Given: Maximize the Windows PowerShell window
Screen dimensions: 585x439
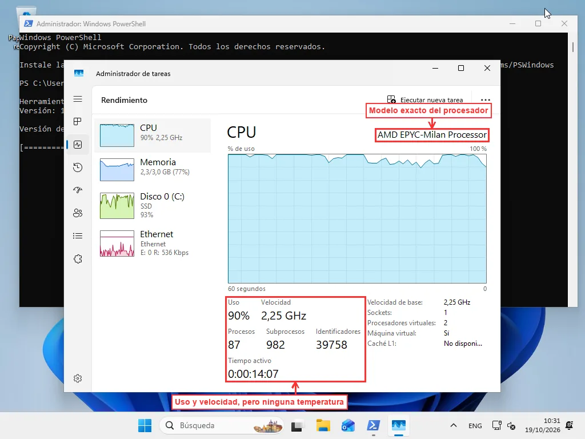Looking at the screenshot, I should click(x=538, y=23).
